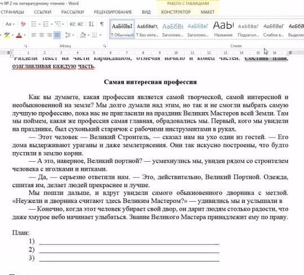Open the КОНСТРУКТОР table tools tab
The image size is (304, 275).
(x=176, y=12)
